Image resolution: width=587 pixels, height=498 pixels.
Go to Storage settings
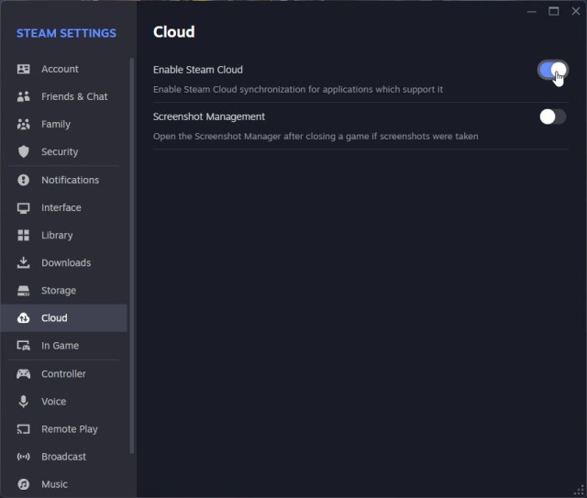(x=64, y=291)
